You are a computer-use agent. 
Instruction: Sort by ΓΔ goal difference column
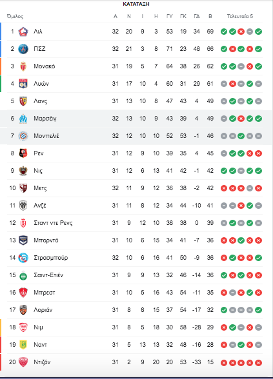pos(196,17)
